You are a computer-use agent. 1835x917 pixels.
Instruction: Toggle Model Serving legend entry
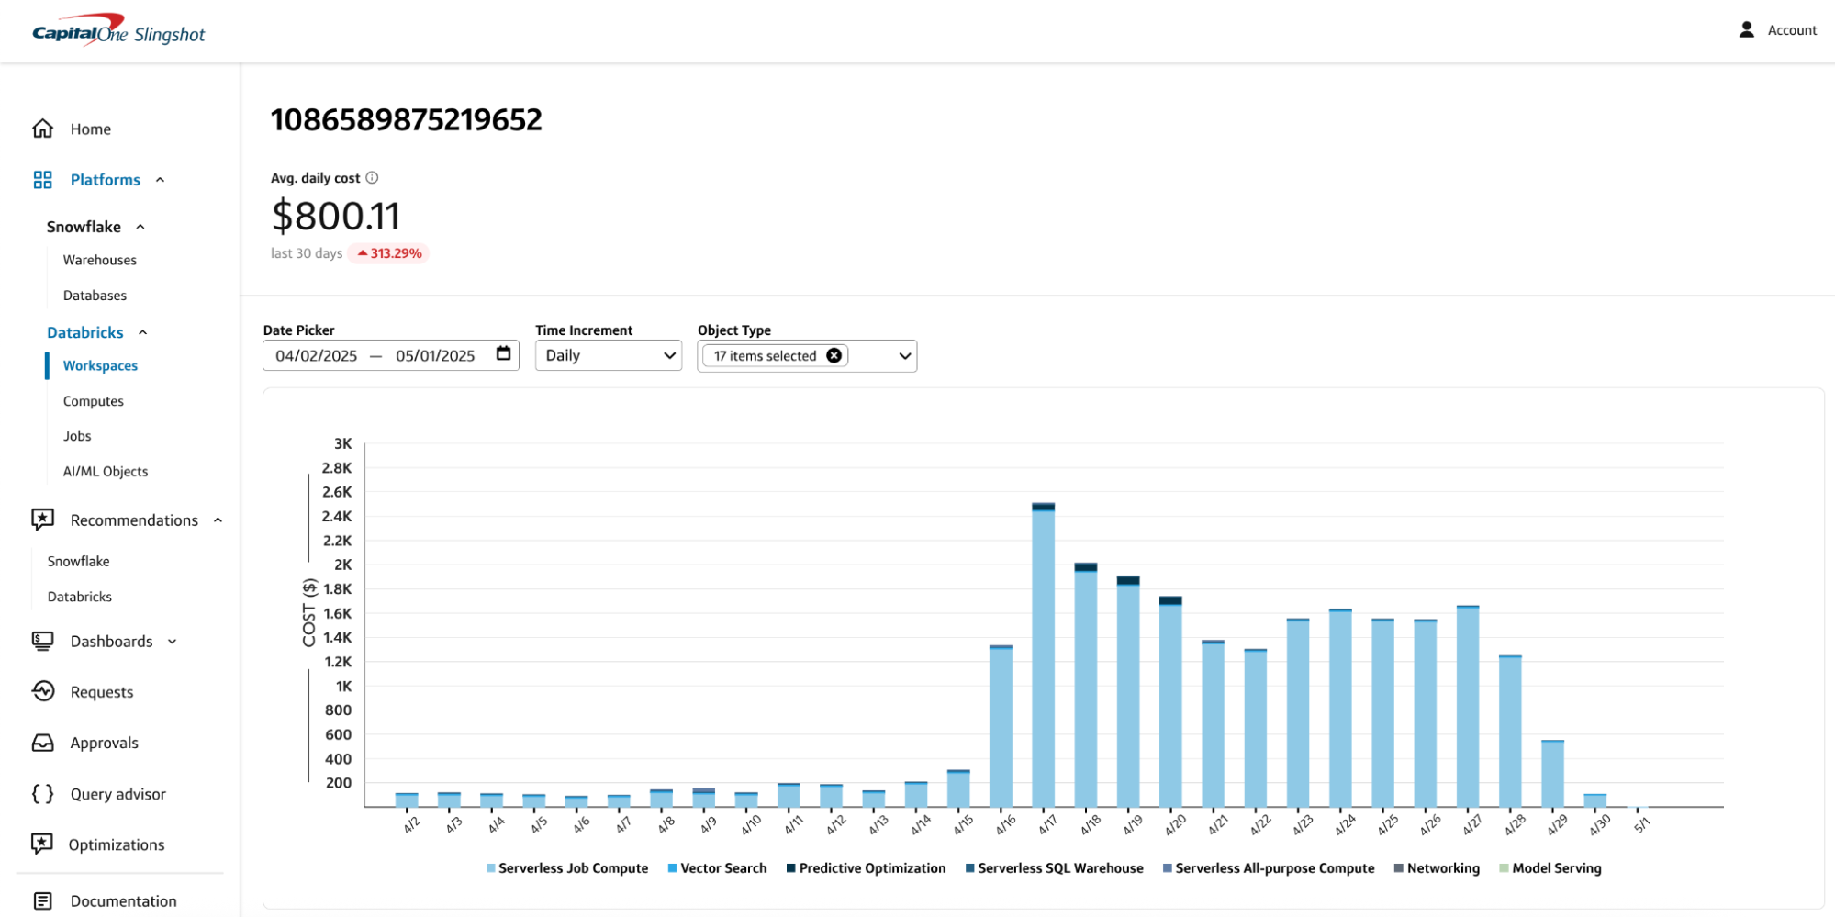click(1550, 868)
